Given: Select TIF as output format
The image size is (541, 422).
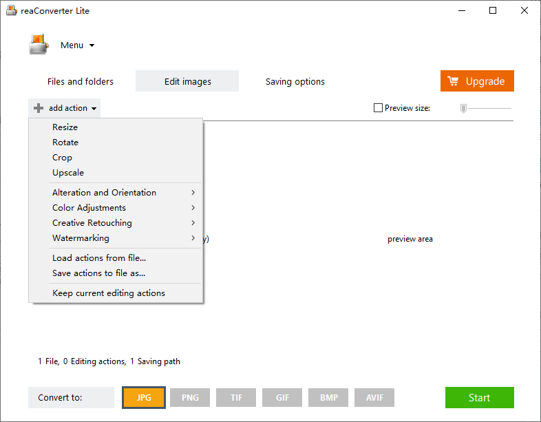Looking at the screenshot, I should [236, 397].
